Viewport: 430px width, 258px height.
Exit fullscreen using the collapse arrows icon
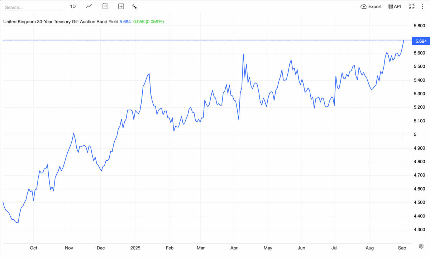(x=411, y=6)
